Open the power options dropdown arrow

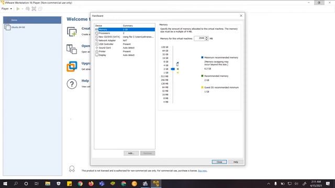23,9
